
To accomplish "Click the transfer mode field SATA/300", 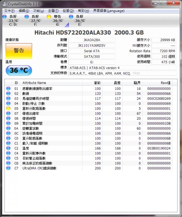I will point(92,57).
